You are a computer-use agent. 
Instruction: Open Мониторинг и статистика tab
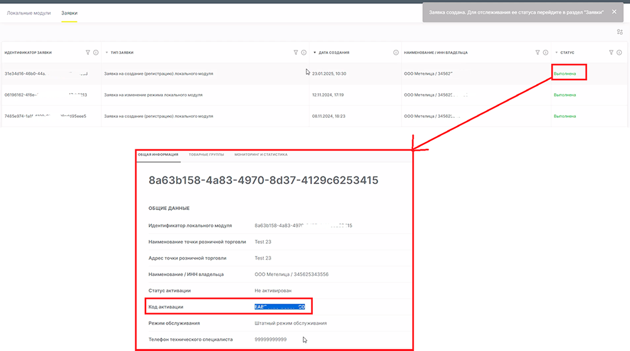(x=261, y=154)
